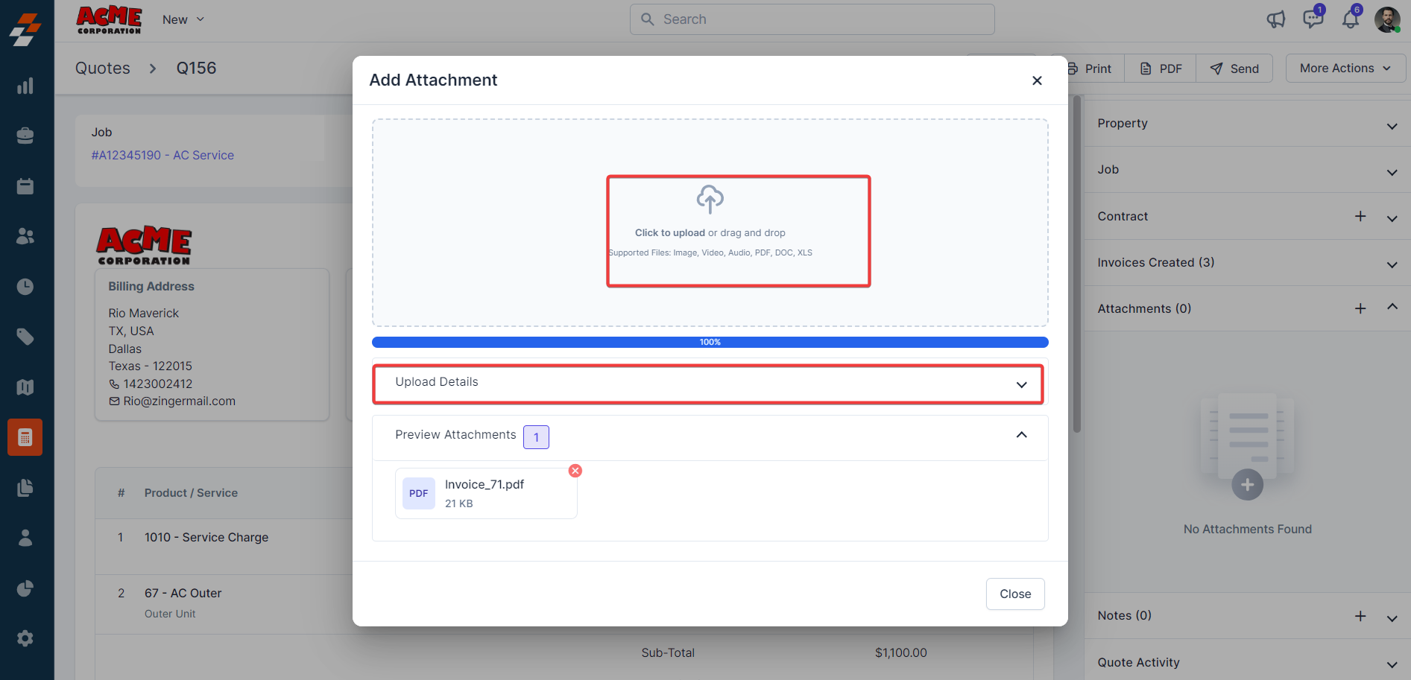Open the chat messages icon

(x=1313, y=19)
